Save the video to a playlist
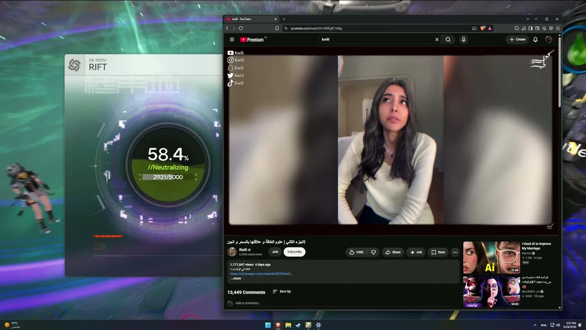 pyautogui.click(x=438, y=252)
